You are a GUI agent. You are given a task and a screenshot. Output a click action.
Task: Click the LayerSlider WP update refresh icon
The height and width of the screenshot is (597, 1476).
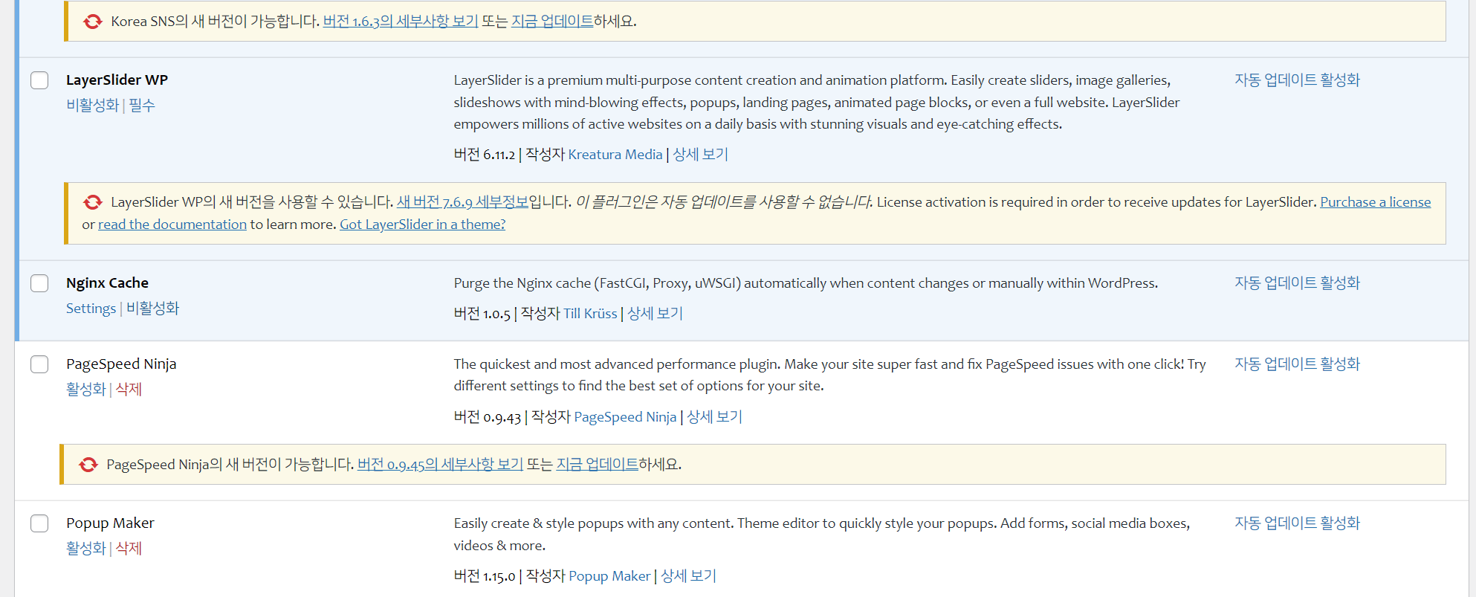[x=93, y=202]
